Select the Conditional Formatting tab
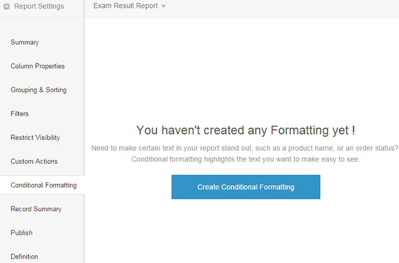 tap(43, 185)
